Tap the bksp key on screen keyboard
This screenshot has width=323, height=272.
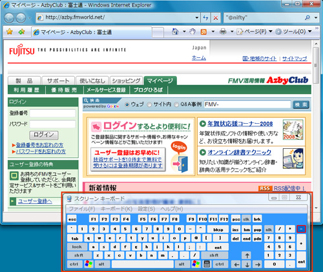(218, 229)
